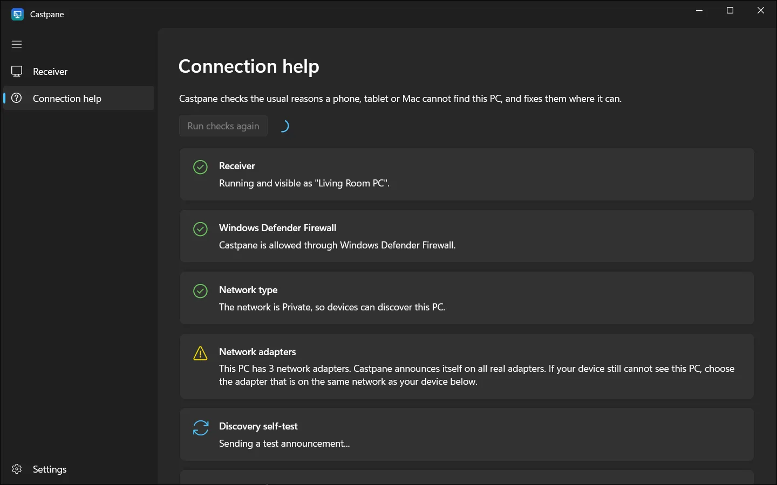Click the text "Castpane checks the usual reasons…"
The width and height of the screenshot is (777, 485).
(x=400, y=99)
